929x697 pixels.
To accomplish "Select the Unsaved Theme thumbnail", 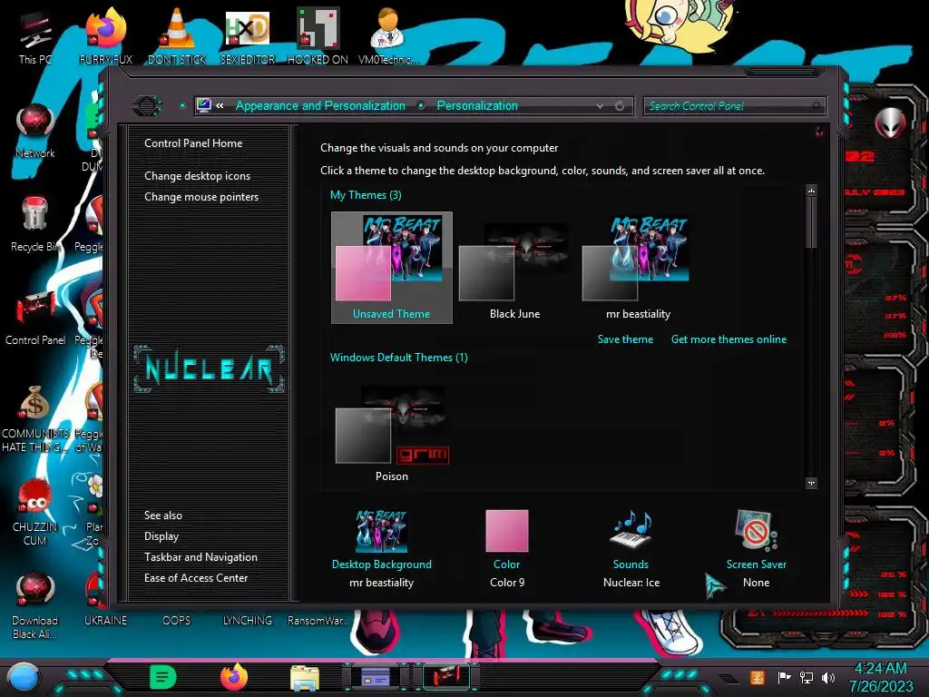I will tap(392, 268).
